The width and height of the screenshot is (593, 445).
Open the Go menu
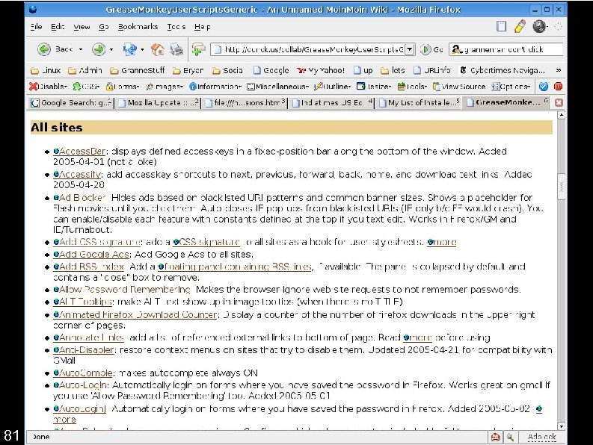click(x=104, y=26)
